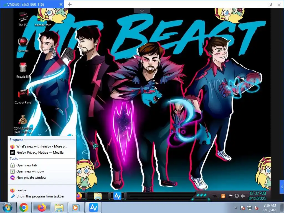Open the Control Panel desktop icon
The width and height of the screenshot is (284, 213).
pos(23,96)
